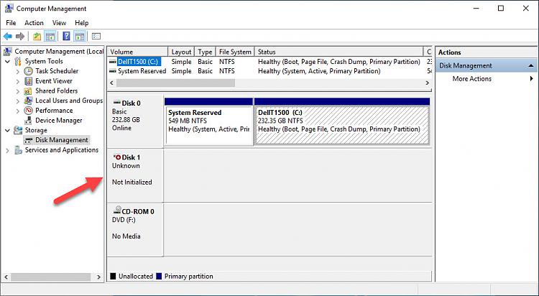Screen dimensions: 539x296
Task: Click the gray Forward arrow in toolbar
Action: (x=20, y=36)
